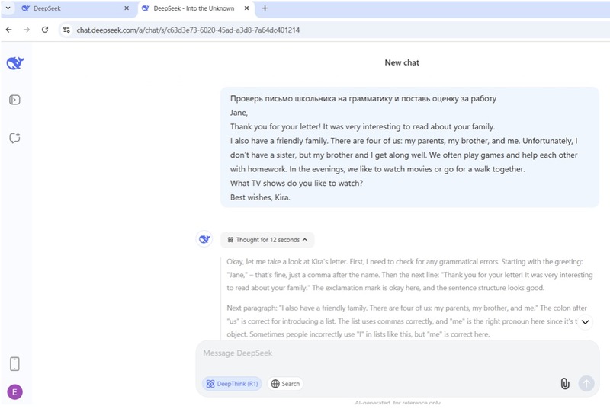Click the send message arrow button
This screenshot has width=610, height=409.
(586, 383)
